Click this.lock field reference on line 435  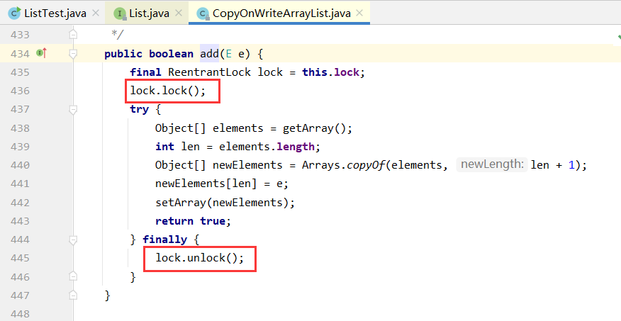coord(330,72)
